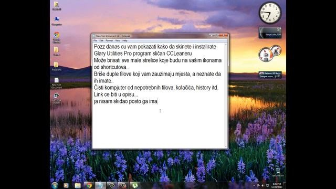Screen dimensions: 336x189
Task: Click the text 'Glary Utilities Pro'
Action: (x=112, y=54)
